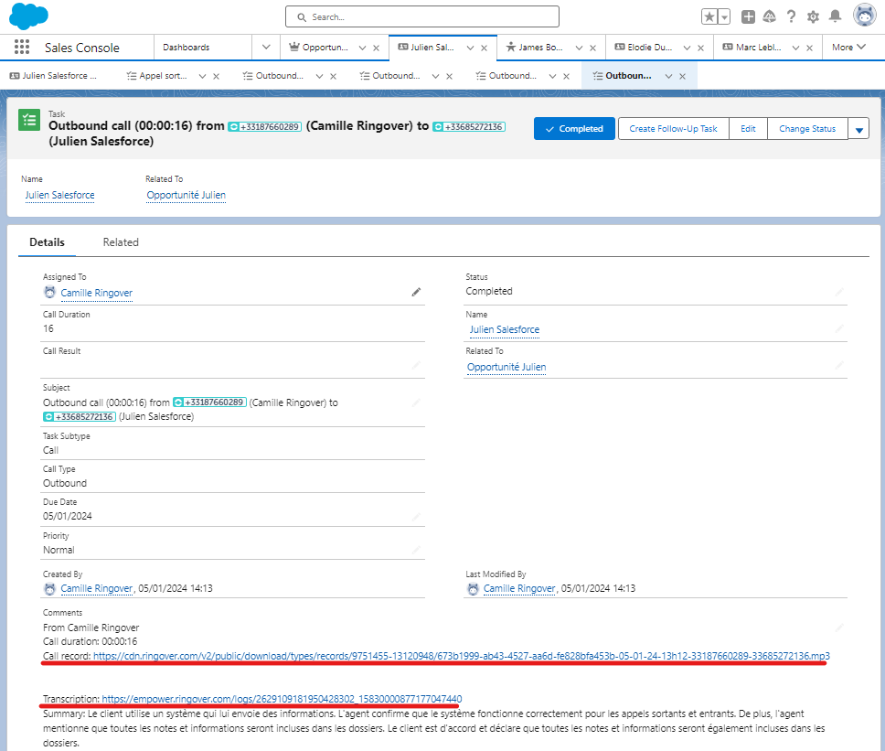The image size is (885, 751).
Task: Click the +33685272136 number in Subject field
Action: [x=80, y=417]
